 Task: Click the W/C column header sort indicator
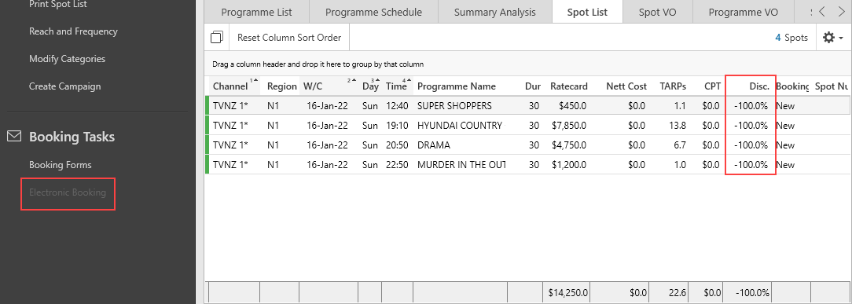click(x=353, y=80)
